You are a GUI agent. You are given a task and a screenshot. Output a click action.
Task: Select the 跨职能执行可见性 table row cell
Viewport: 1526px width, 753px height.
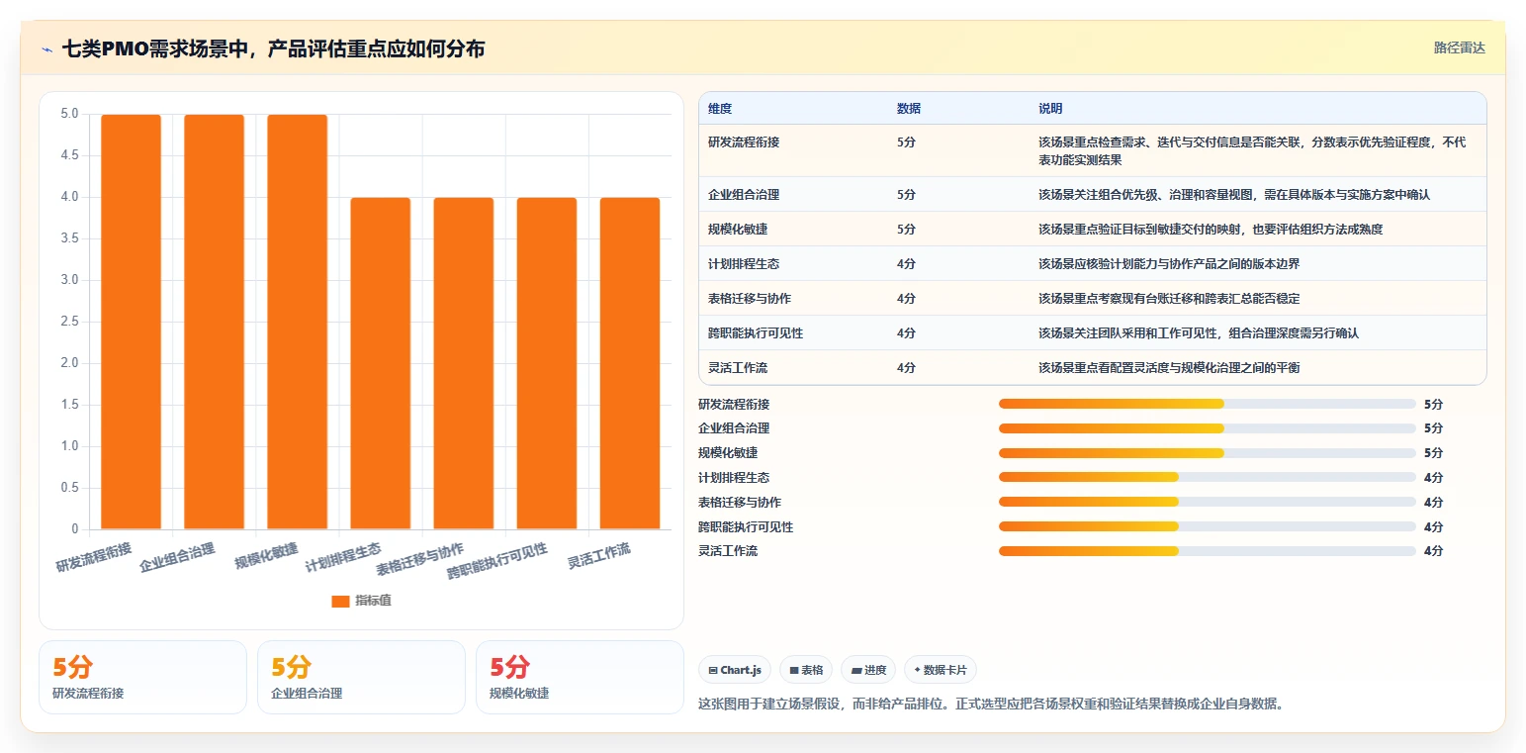click(x=756, y=333)
